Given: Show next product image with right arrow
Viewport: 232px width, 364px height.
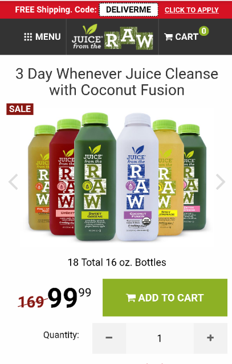Looking at the screenshot, I should pos(220,182).
